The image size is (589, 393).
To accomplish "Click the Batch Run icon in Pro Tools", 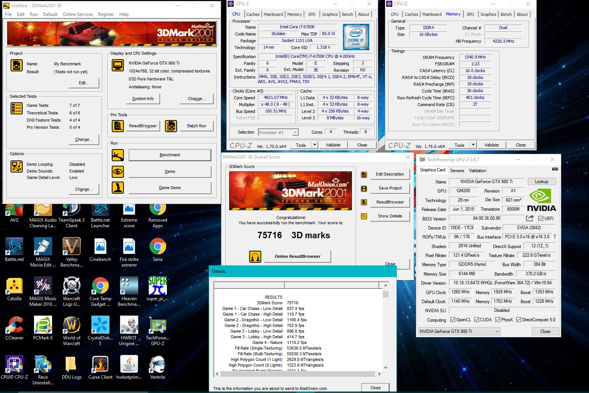I will (x=171, y=126).
